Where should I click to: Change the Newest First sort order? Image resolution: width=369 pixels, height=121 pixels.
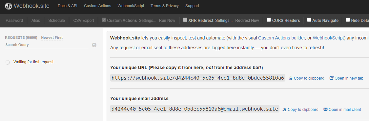(x=52, y=38)
